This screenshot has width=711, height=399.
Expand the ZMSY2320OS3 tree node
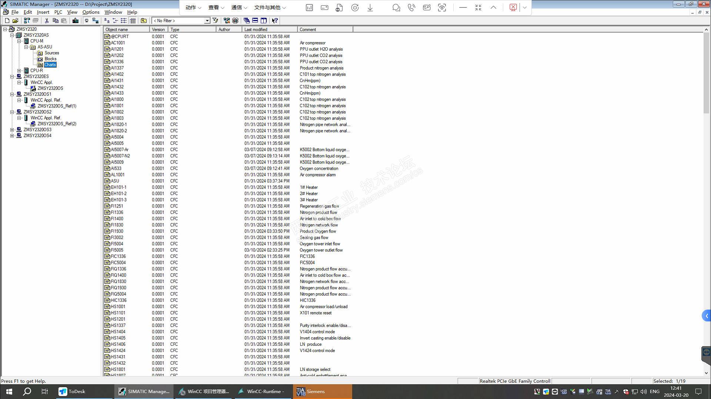click(12, 130)
